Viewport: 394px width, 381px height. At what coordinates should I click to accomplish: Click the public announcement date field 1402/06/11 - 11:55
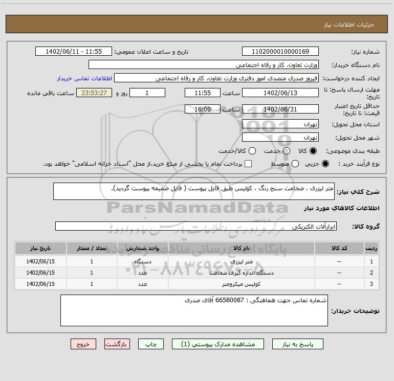(x=74, y=52)
